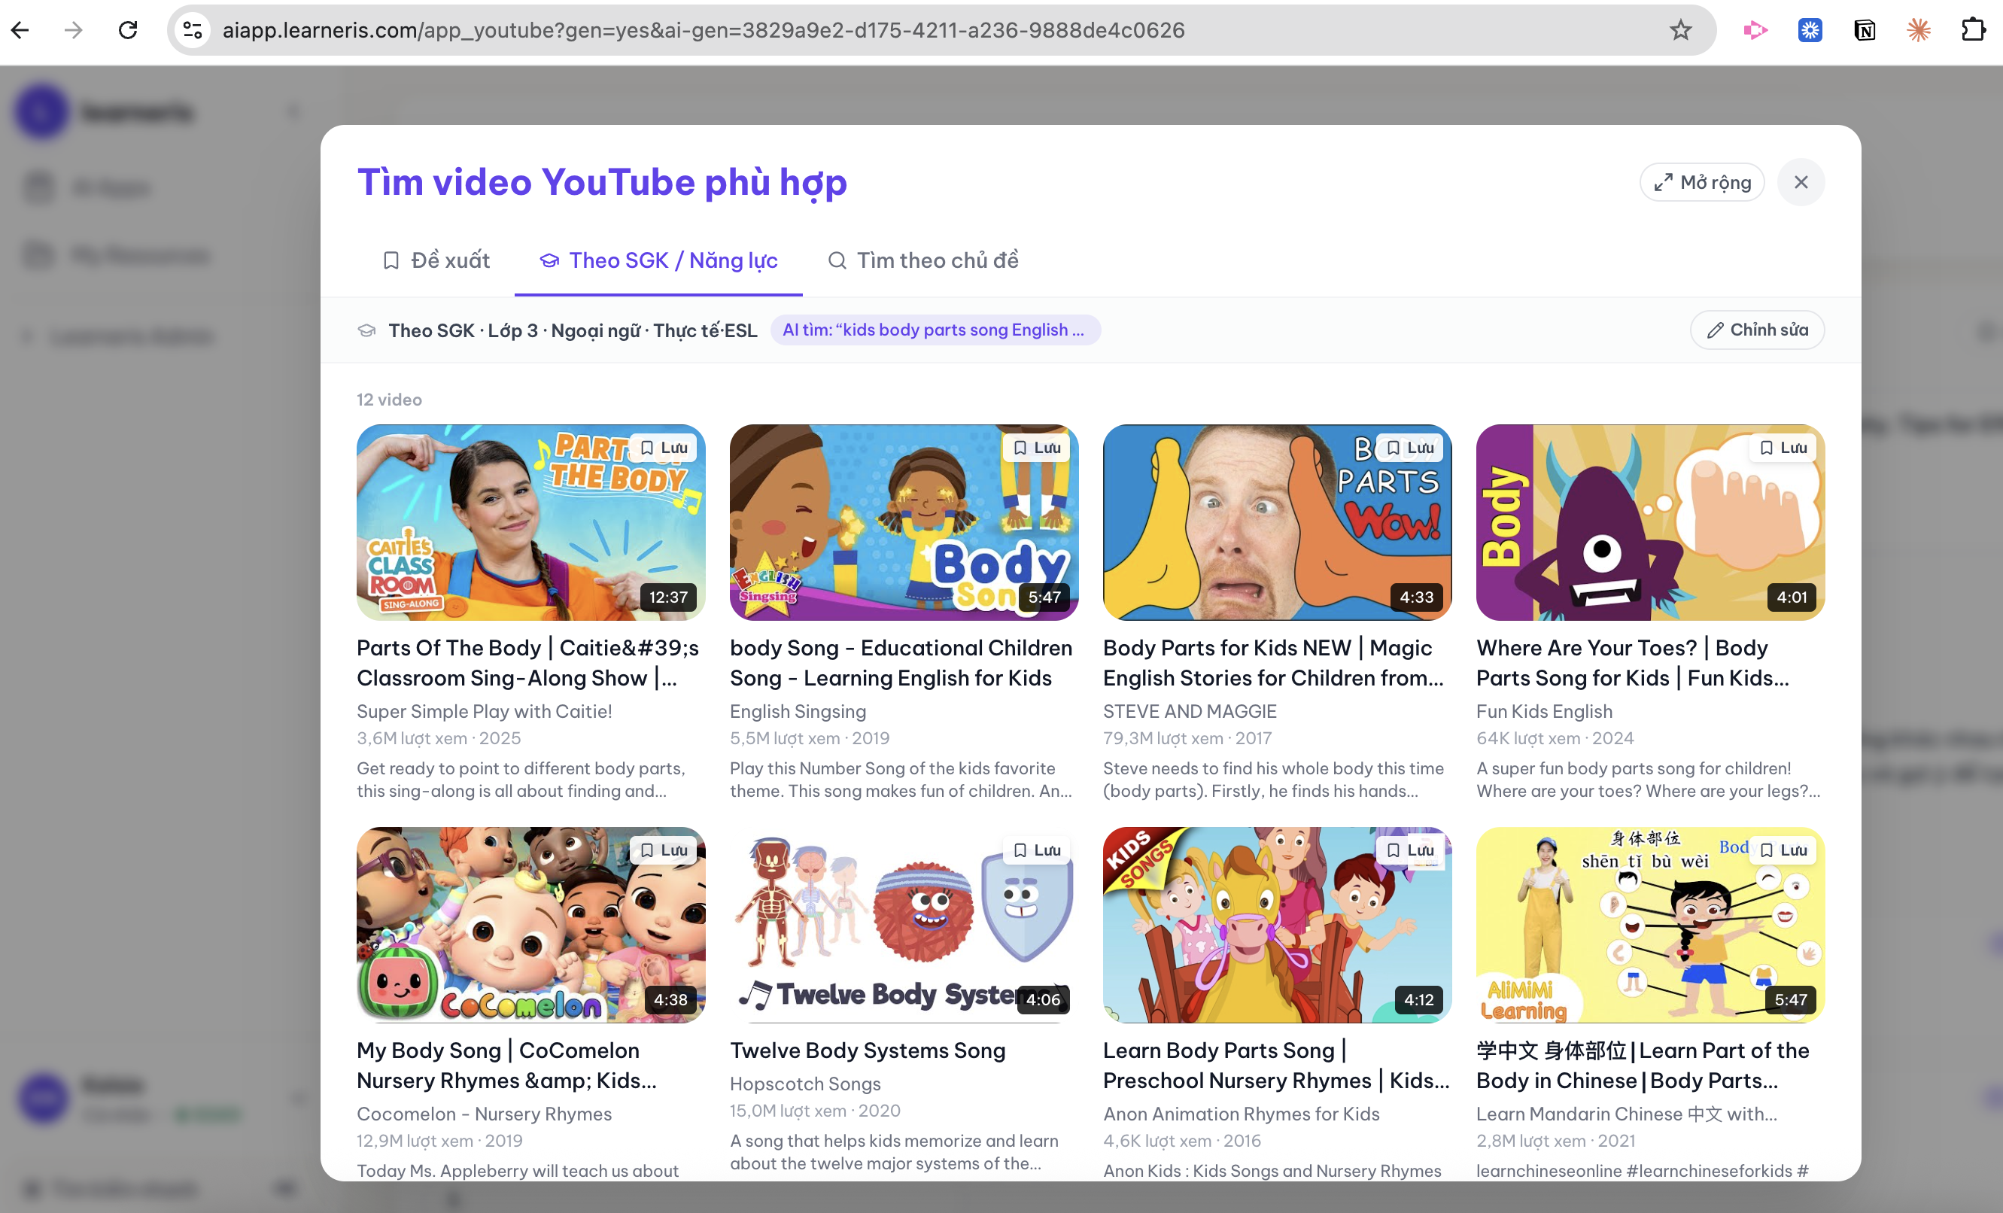Close the YouTube video finder dialog
Screen dimensions: 2003x1213
coord(1801,182)
